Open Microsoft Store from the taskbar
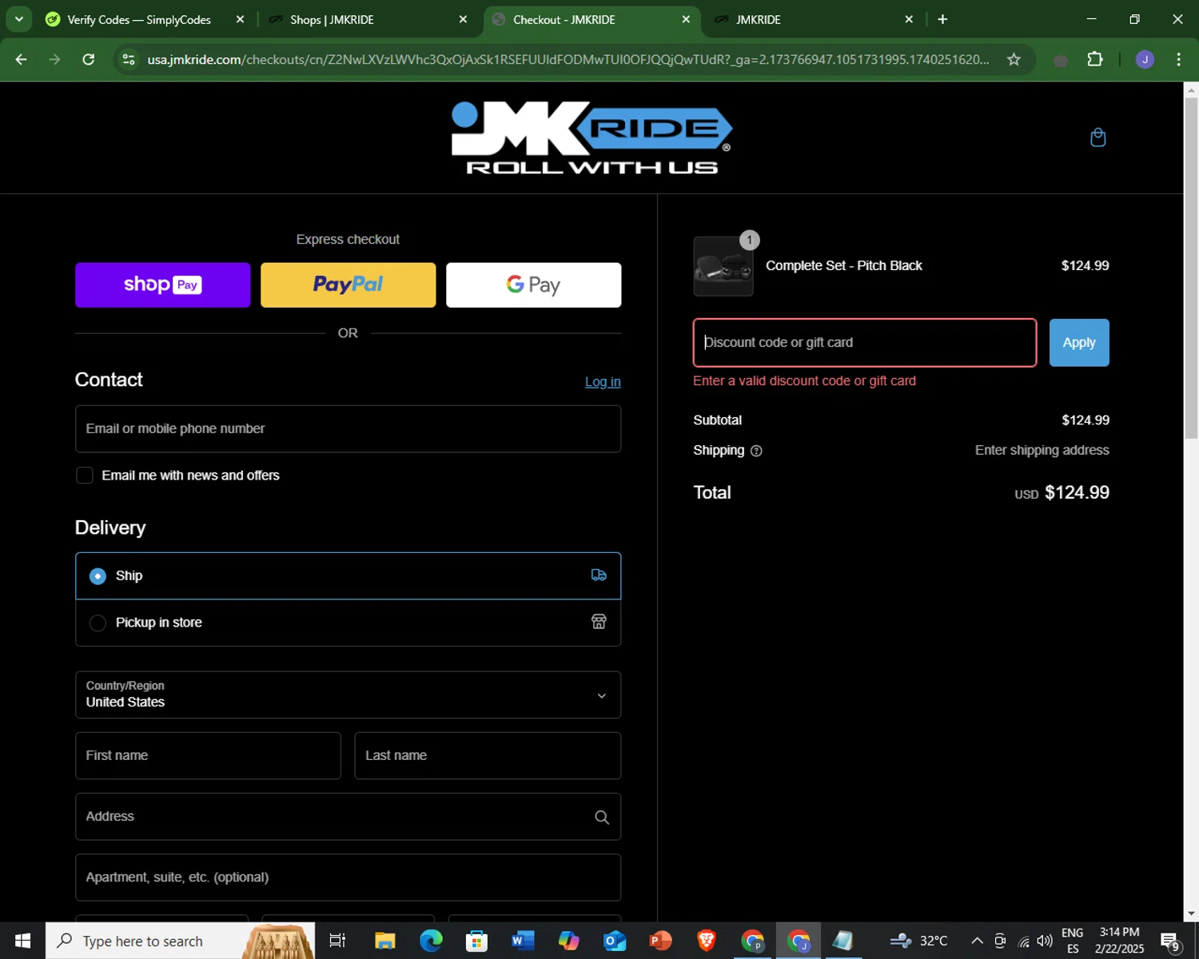Viewport: 1199px width, 959px height. tap(476, 941)
